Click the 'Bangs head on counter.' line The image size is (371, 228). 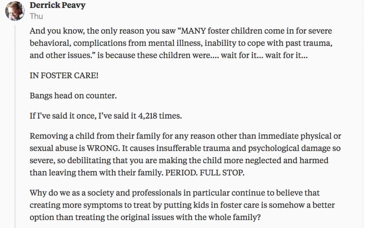[73, 96]
